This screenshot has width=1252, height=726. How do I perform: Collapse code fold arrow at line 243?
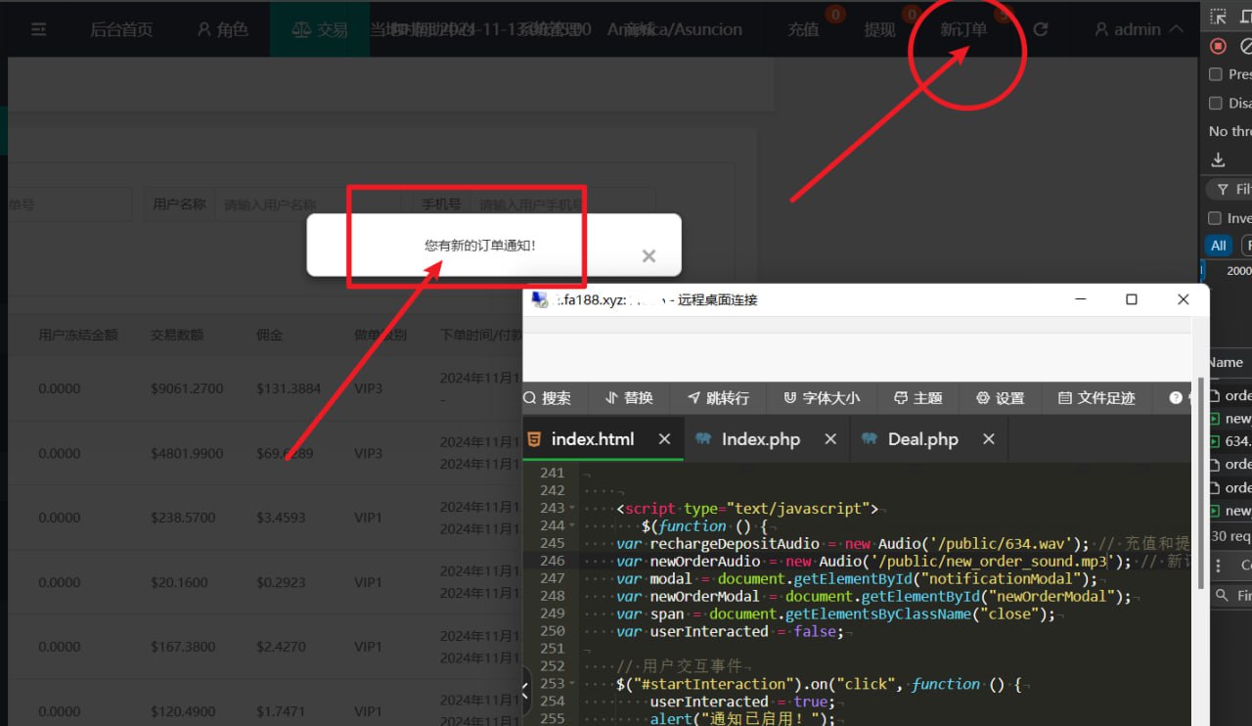coord(572,509)
